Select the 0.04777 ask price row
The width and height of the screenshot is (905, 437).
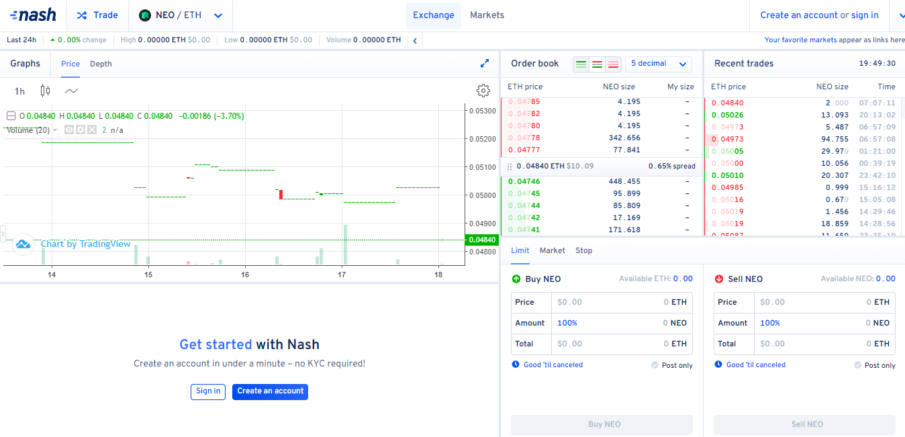tap(602, 150)
